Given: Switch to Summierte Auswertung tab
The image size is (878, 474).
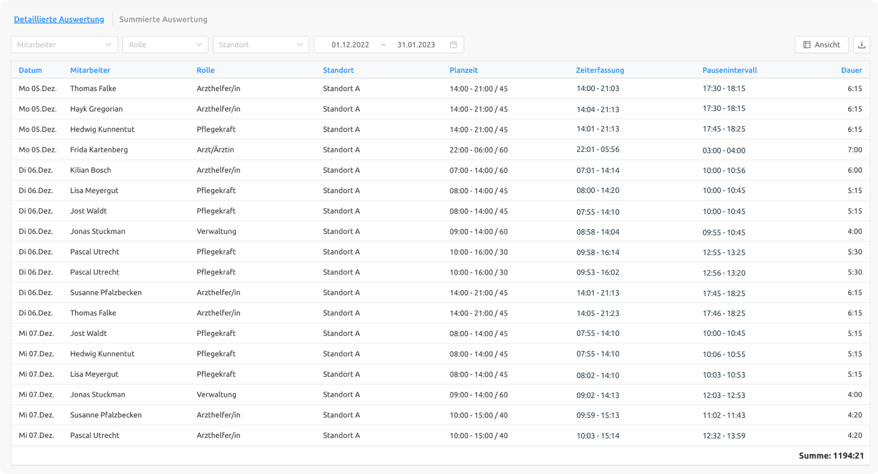Looking at the screenshot, I should point(163,19).
